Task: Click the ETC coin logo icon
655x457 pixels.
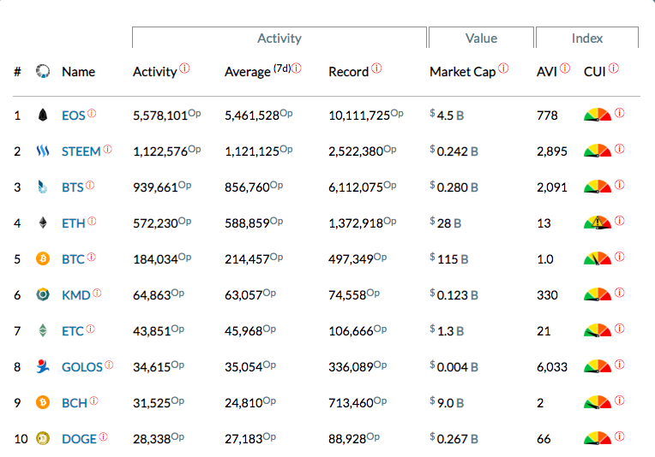Action: [x=43, y=330]
